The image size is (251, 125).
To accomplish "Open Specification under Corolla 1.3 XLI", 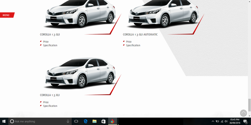I will (x=50, y=106).
